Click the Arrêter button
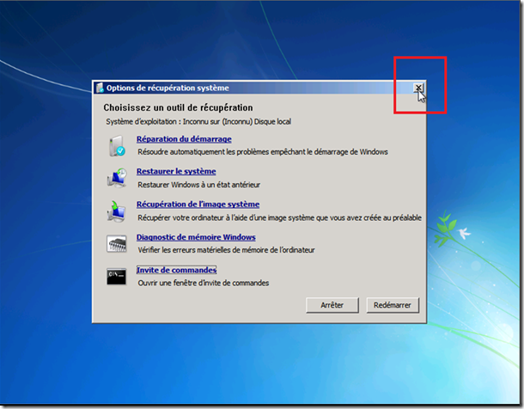Screen dimensions: 524x409 pyautogui.click(x=332, y=305)
